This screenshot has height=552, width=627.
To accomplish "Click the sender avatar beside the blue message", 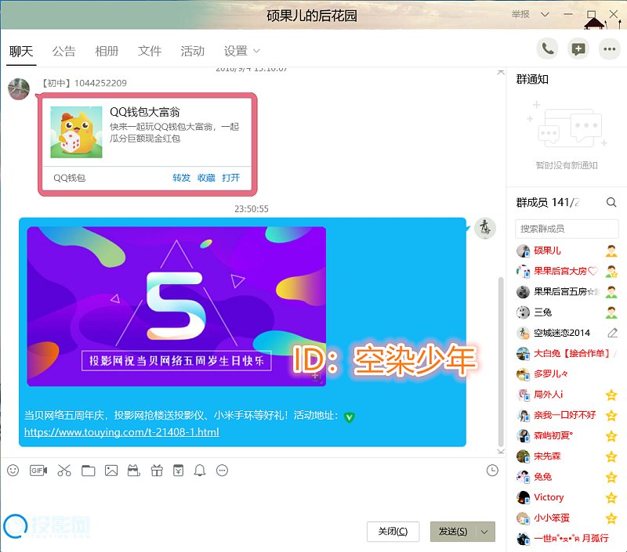I will pos(485,229).
